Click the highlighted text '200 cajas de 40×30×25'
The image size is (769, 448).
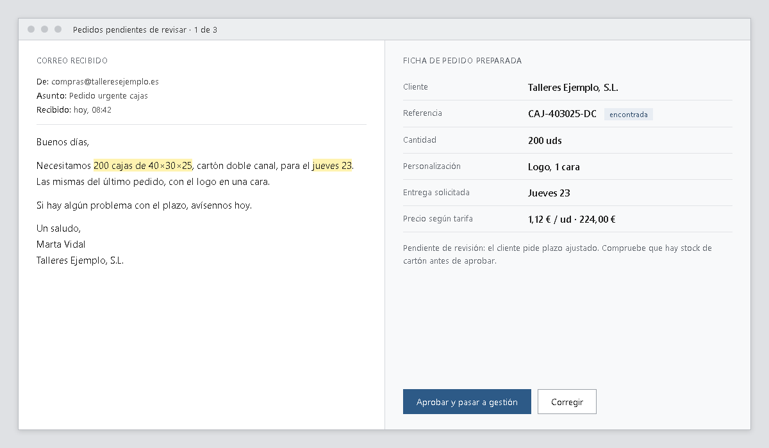143,166
